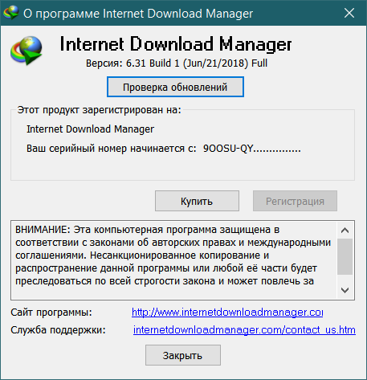
Task: Click the Закрыть button
Action: click(183, 355)
